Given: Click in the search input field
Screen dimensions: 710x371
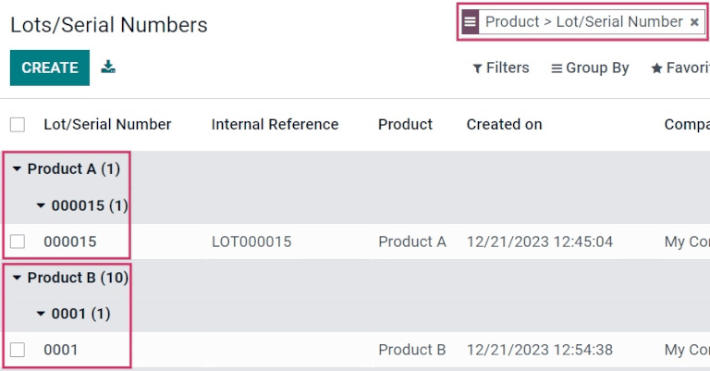Looking at the screenshot, I should pos(704,22).
